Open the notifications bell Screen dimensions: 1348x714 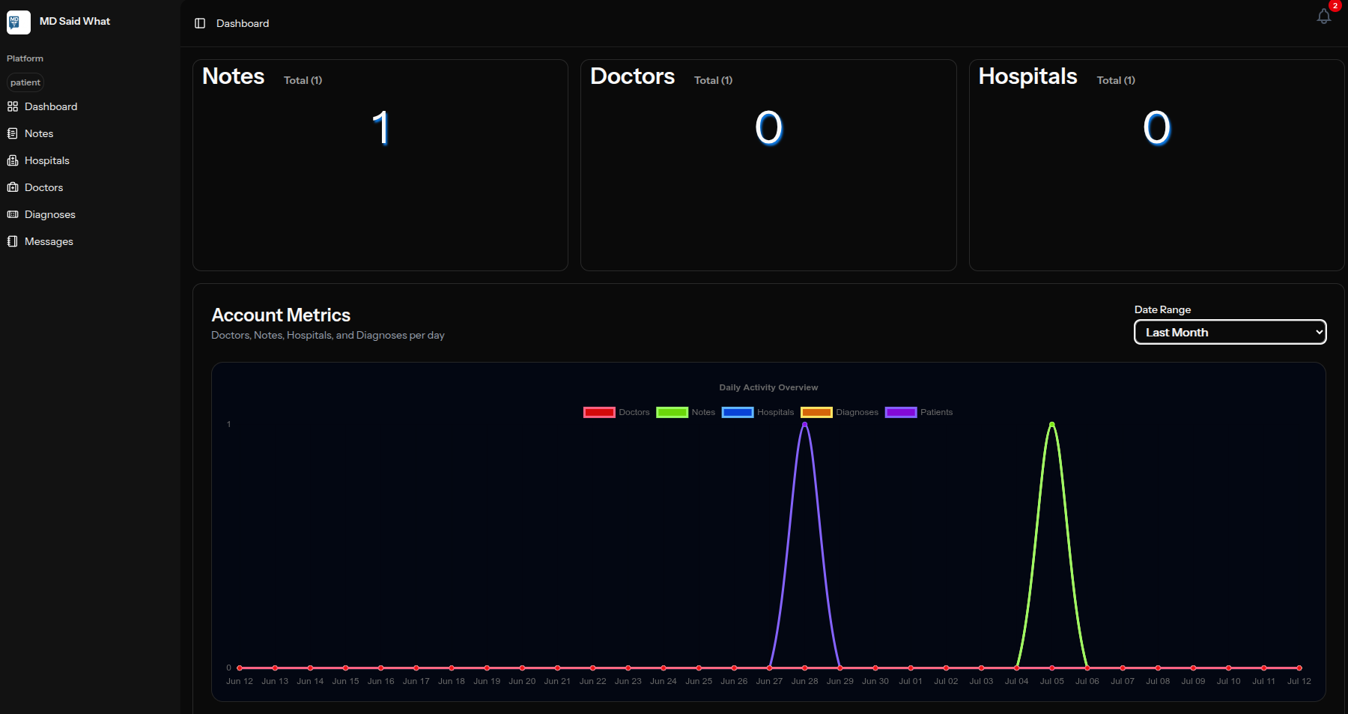[1324, 16]
